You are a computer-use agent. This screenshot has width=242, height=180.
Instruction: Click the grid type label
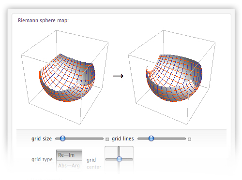tap(42, 159)
